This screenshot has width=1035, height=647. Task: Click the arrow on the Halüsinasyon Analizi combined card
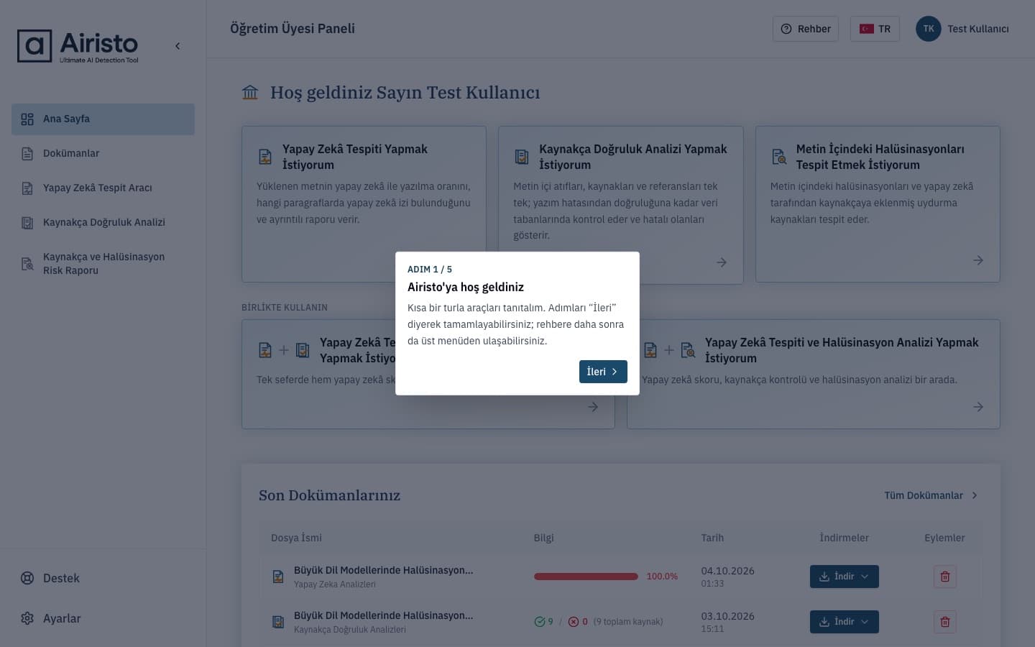pos(978,407)
